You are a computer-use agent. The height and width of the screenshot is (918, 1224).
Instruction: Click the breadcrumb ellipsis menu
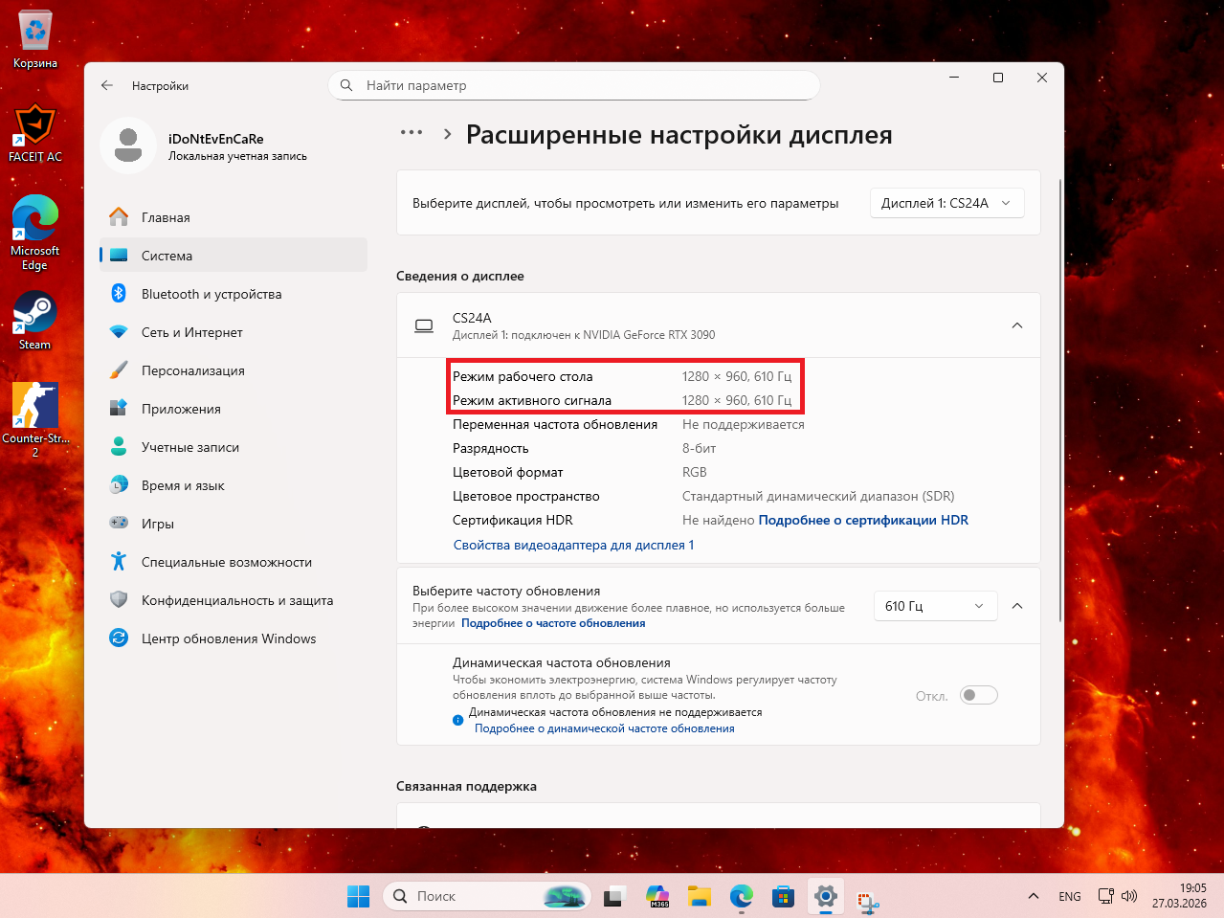(412, 133)
